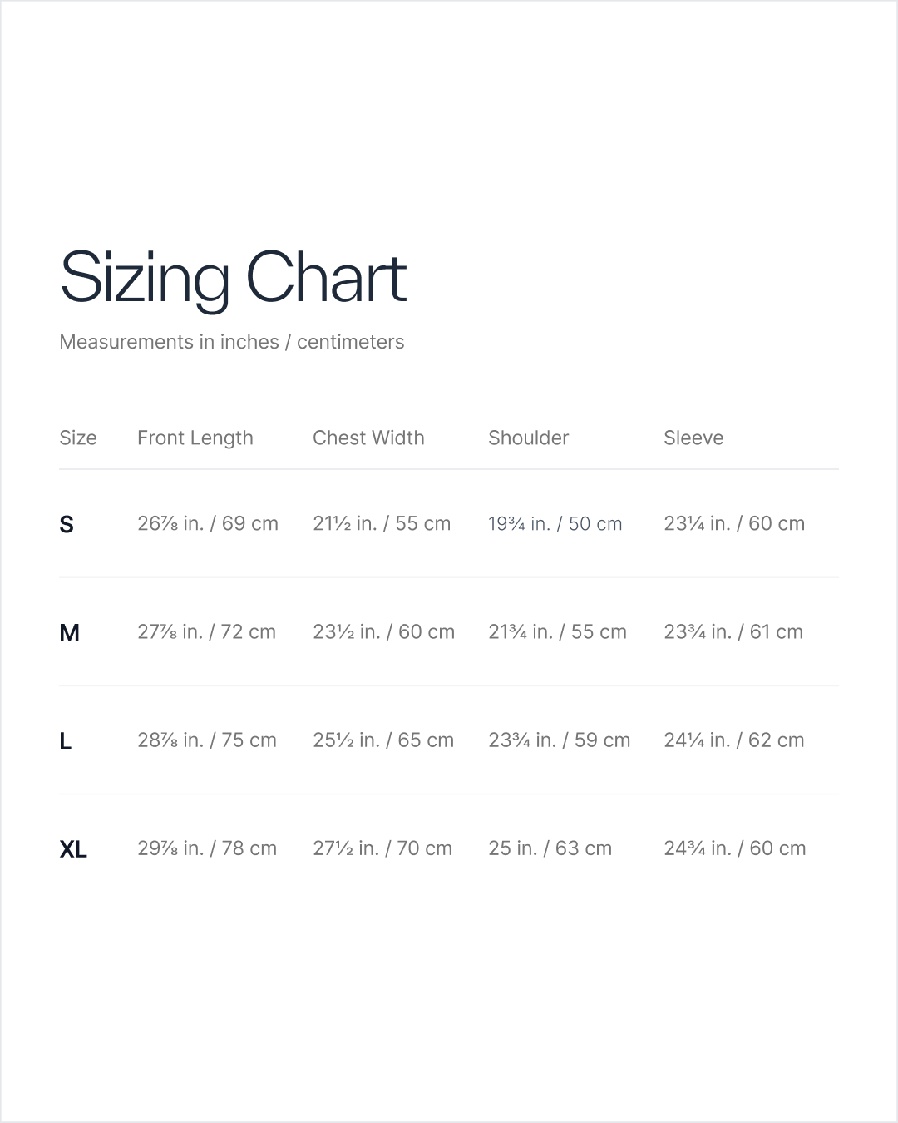Click the 19¾ in. / 50 cm cell
This screenshot has width=898, height=1123.
tap(555, 523)
